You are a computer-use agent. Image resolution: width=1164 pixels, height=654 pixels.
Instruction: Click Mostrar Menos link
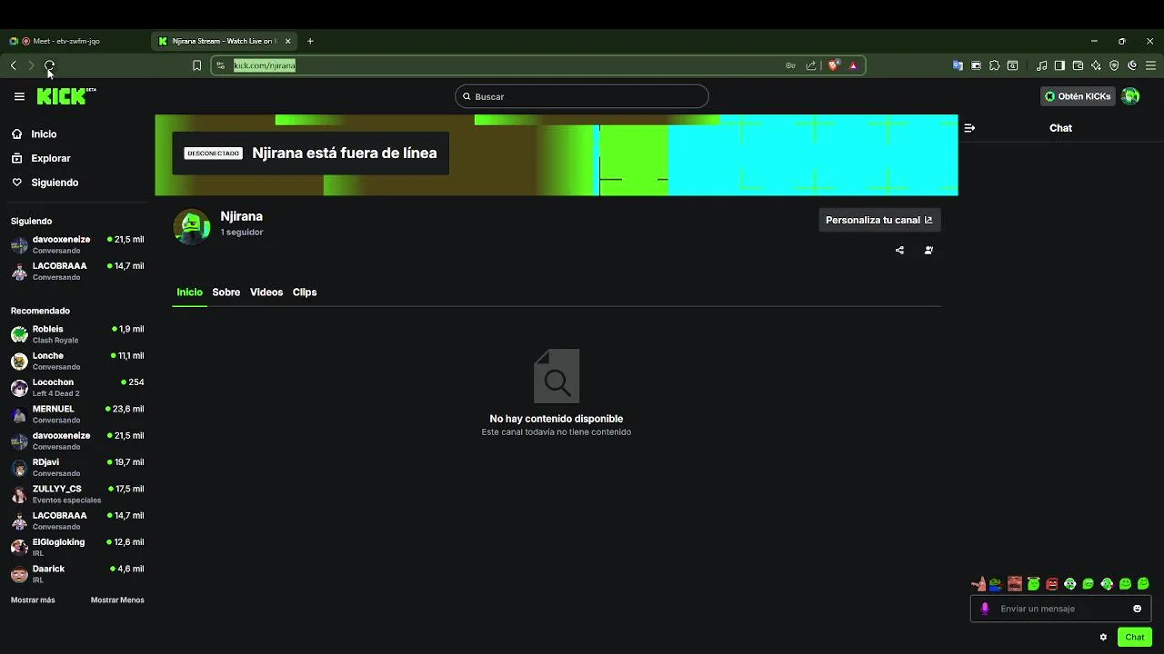click(x=117, y=600)
